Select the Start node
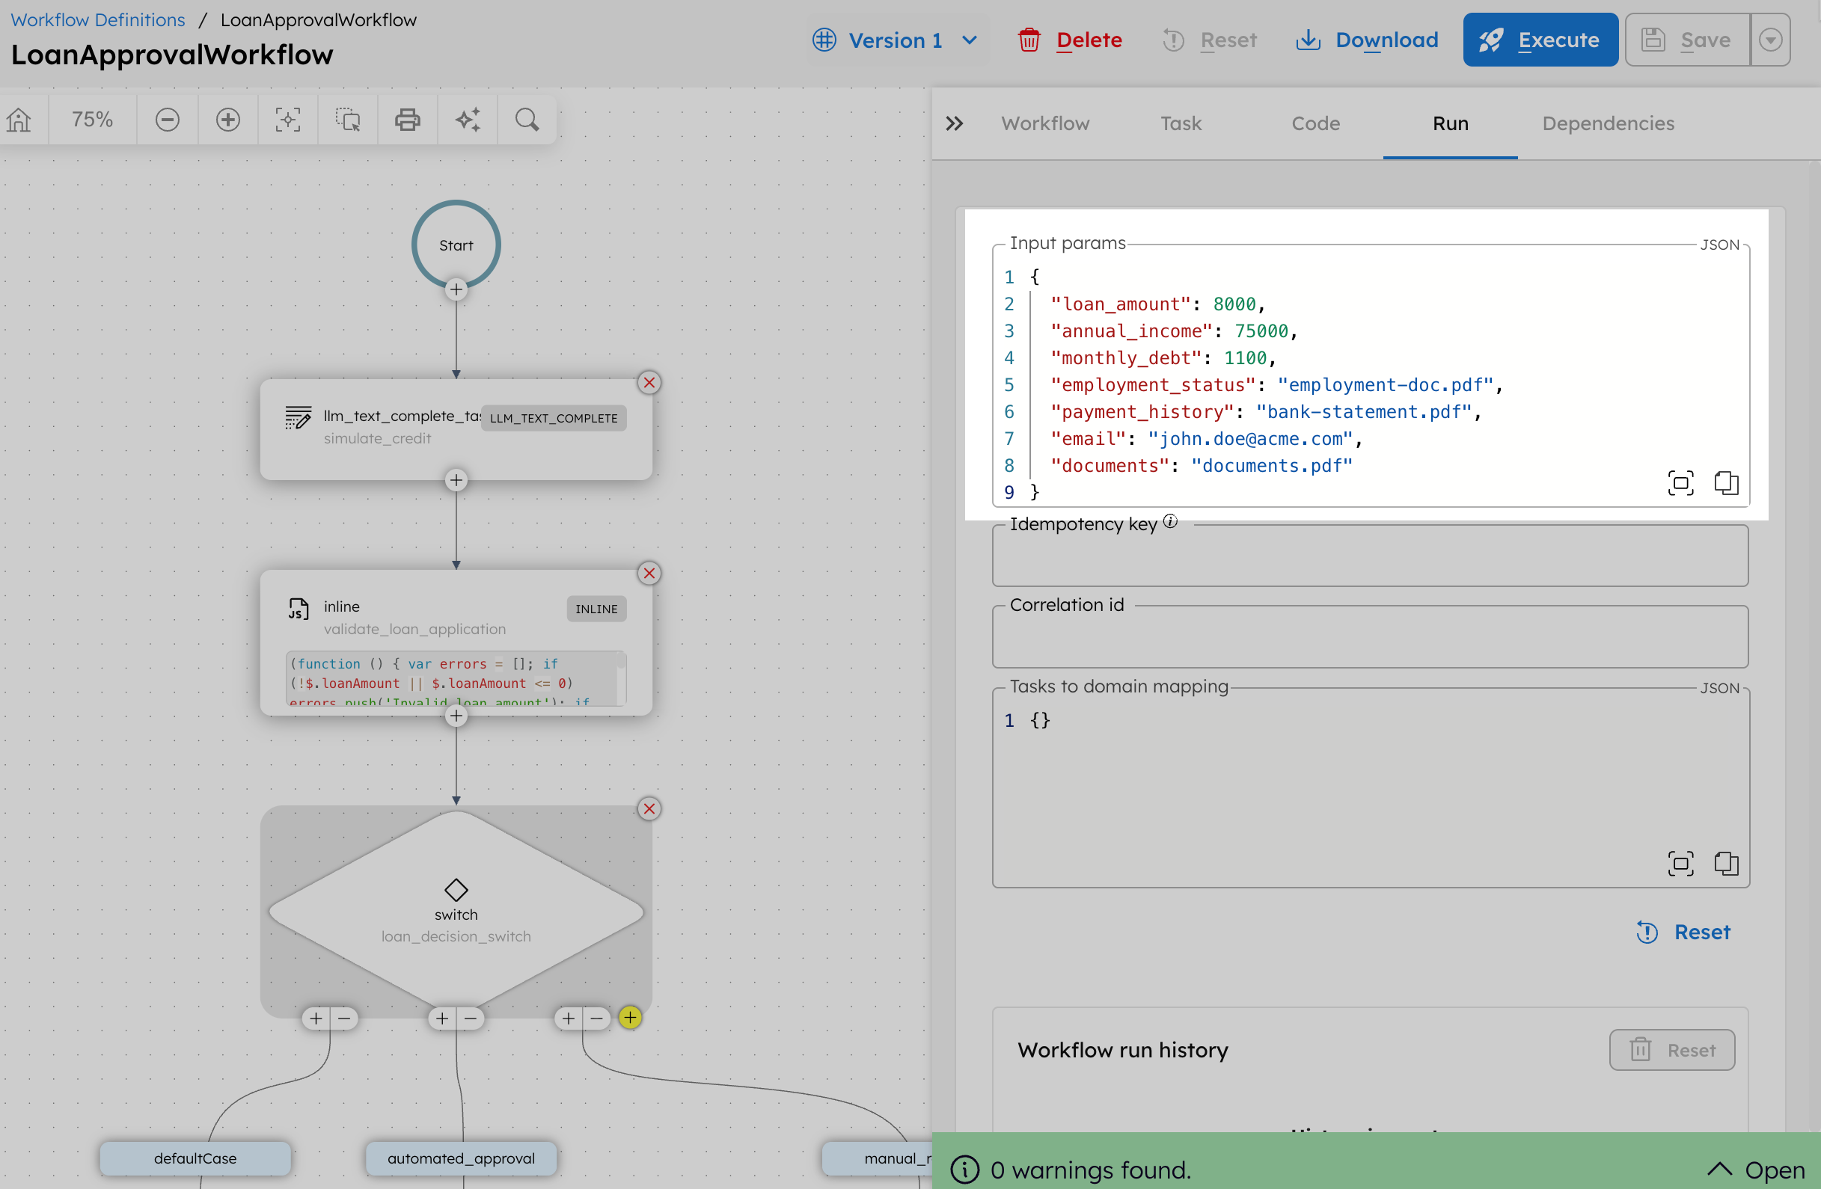 point(456,245)
